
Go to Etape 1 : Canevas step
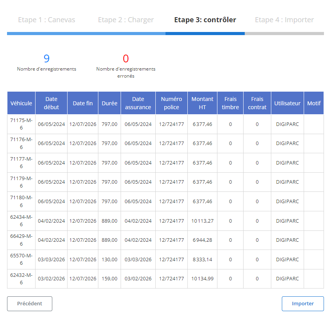(x=46, y=20)
